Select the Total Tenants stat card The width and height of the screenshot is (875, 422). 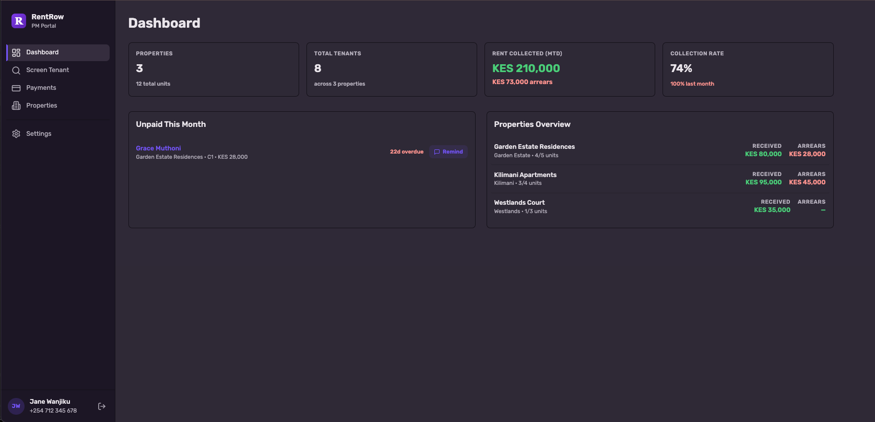pos(392,69)
